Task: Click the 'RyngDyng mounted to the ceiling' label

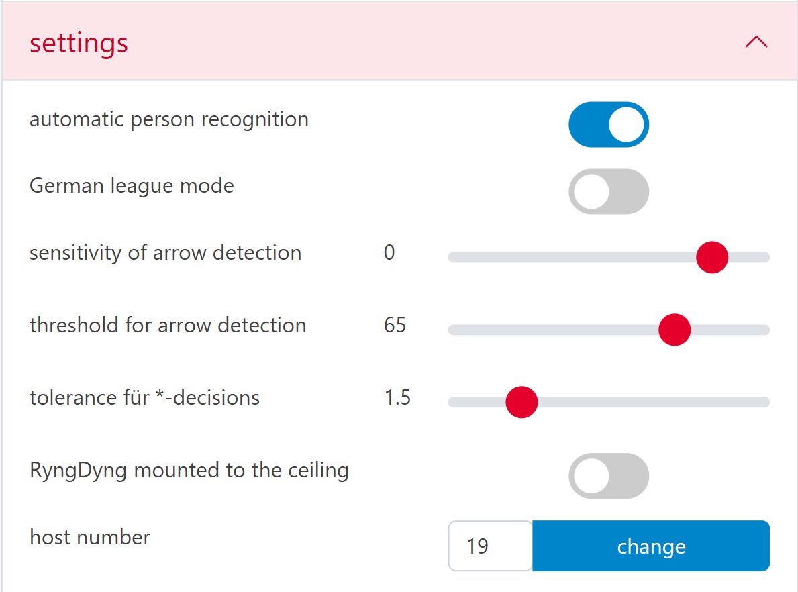Action: (189, 470)
